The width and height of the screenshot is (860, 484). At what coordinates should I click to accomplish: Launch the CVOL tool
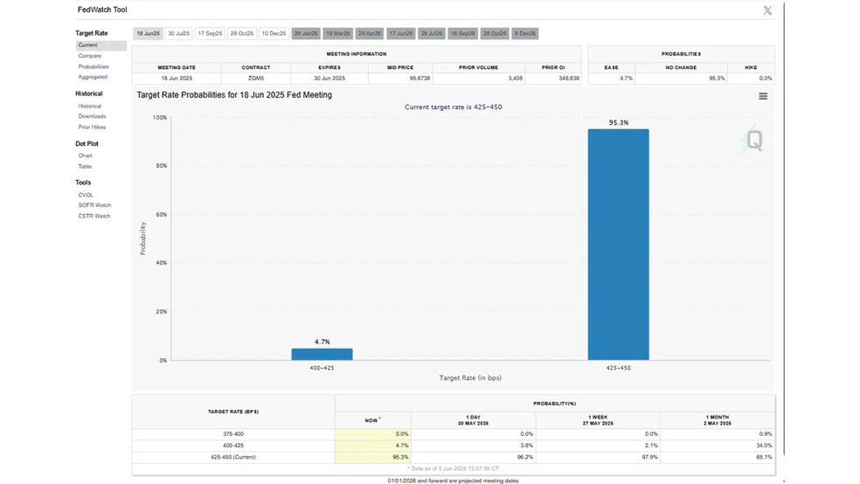[x=86, y=195]
